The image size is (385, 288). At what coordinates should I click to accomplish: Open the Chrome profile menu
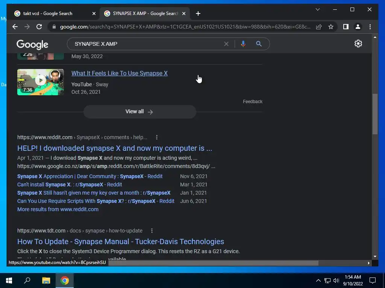358,27
